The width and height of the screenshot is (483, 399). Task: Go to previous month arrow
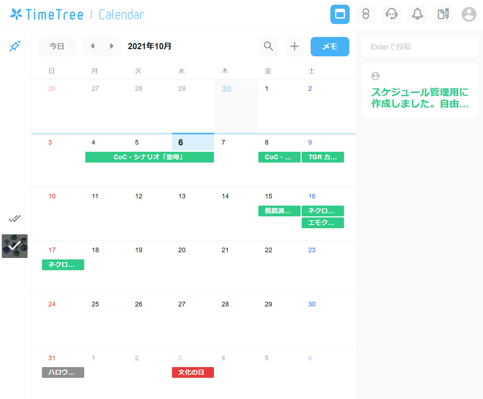coord(92,46)
